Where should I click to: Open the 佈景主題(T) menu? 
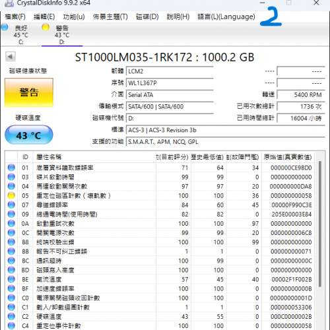tap(110, 16)
